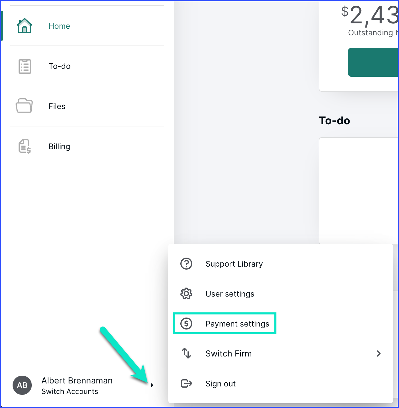Select Payment settings menu entry

tap(281, 324)
